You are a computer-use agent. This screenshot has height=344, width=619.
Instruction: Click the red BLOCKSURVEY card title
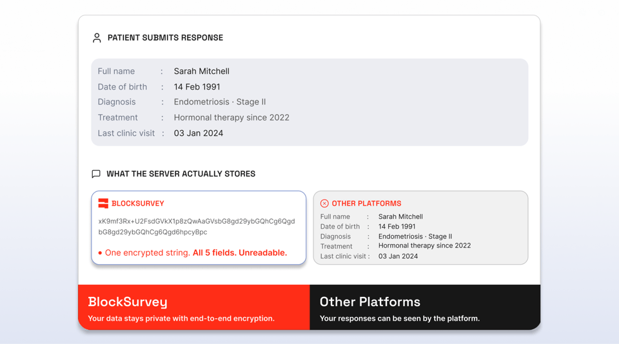tap(138, 204)
